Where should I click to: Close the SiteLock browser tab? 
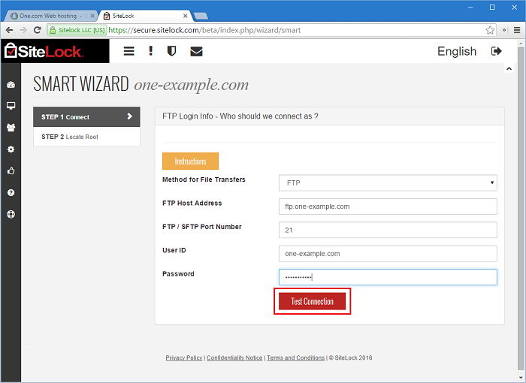point(185,16)
